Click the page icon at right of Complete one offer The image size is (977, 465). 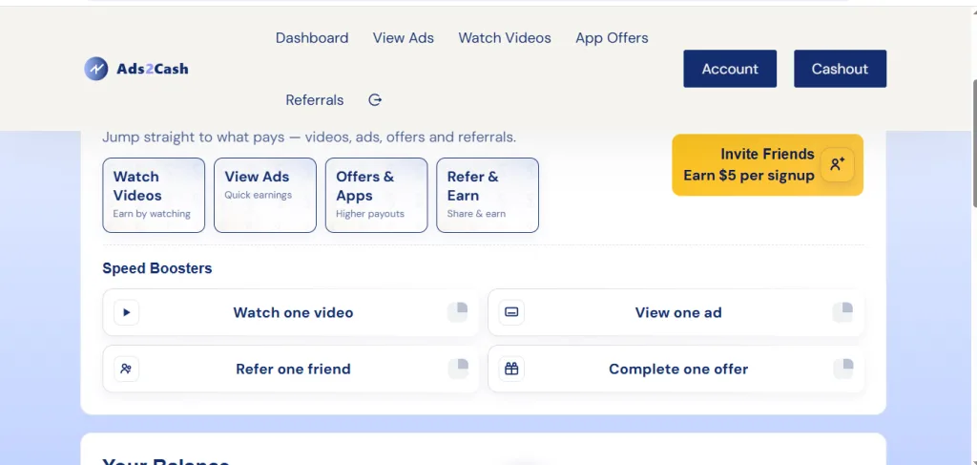(842, 368)
